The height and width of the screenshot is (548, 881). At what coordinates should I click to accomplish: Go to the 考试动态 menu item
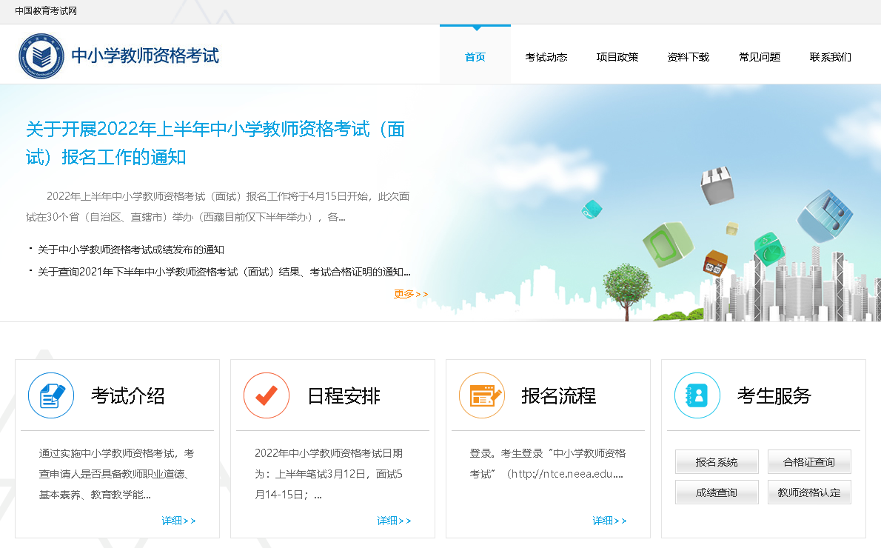546,57
